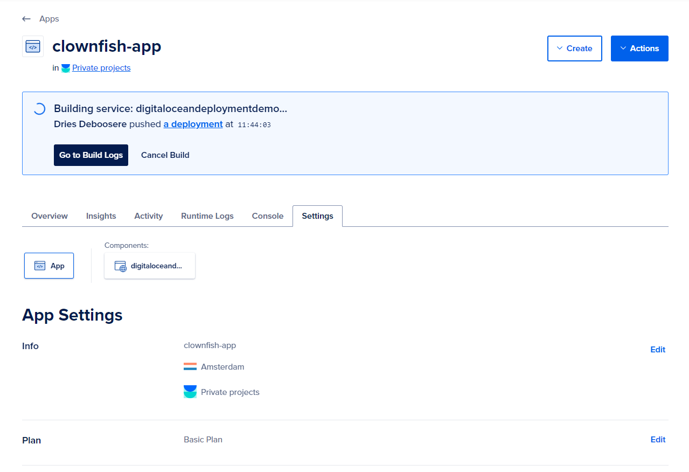Open the Actions dropdown menu
This screenshot has width=689, height=472.
pyautogui.click(x=639, y=48)
